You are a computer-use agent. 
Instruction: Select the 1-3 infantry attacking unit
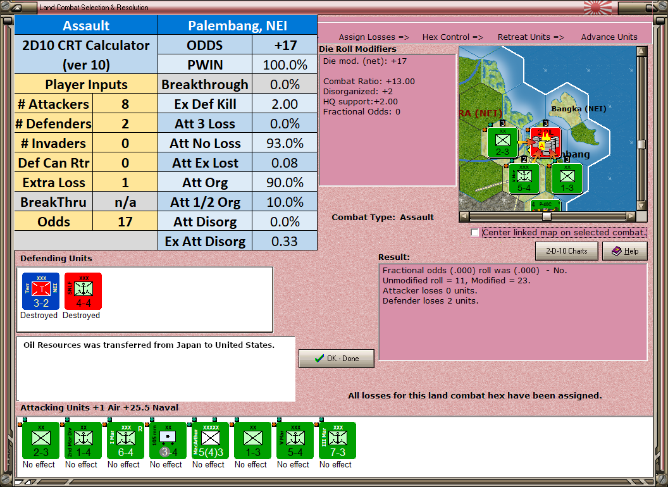[252, 441]
